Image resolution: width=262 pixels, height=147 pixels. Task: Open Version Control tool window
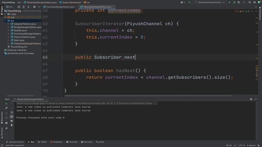point(15,142)
